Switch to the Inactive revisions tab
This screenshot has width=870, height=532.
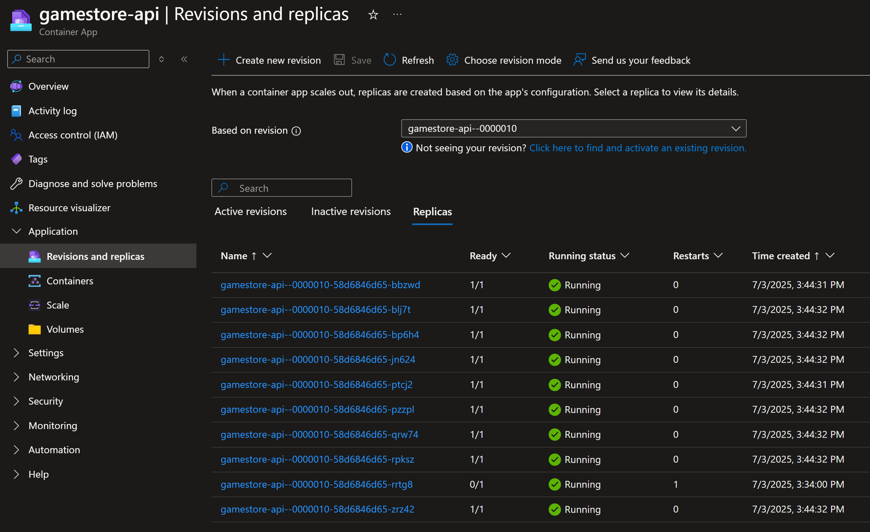pyautogui.click(x=351, y=211)
